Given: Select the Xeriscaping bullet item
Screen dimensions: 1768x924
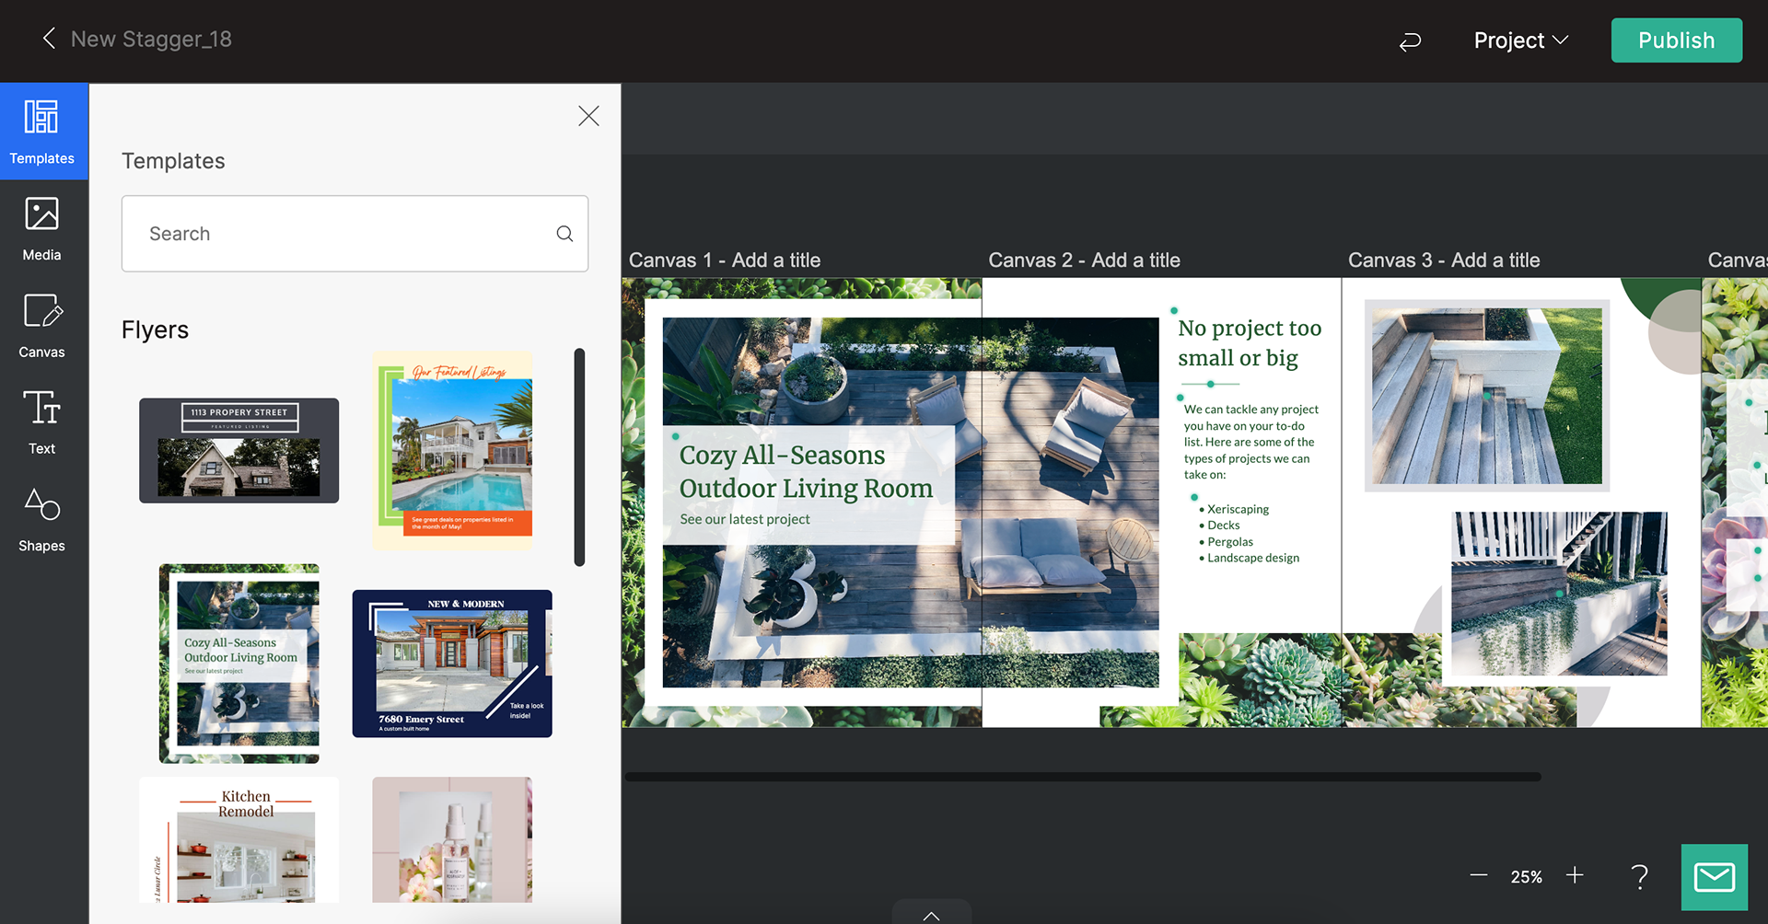Looking at the screenshot, I should (1235, 509).
